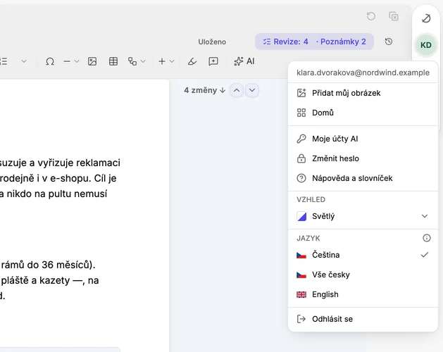
Task: Add a comment with the comment-plus icon
Action: pyautogui.click(x=213, y=61)
